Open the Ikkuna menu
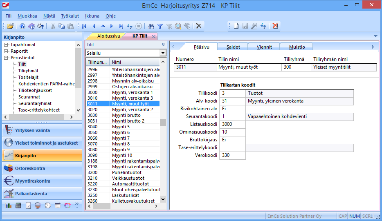 coord(92,16)
